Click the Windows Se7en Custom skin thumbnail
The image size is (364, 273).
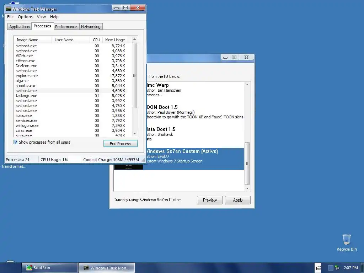128,167
